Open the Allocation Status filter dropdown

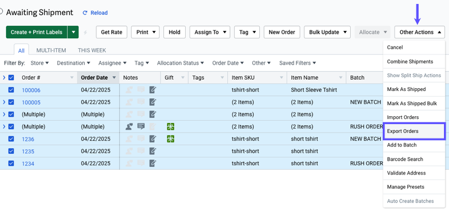coord(180,63)
